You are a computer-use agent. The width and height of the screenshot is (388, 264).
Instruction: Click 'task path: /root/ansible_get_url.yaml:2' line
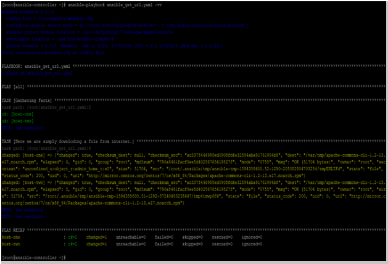[x=46, y=107]
